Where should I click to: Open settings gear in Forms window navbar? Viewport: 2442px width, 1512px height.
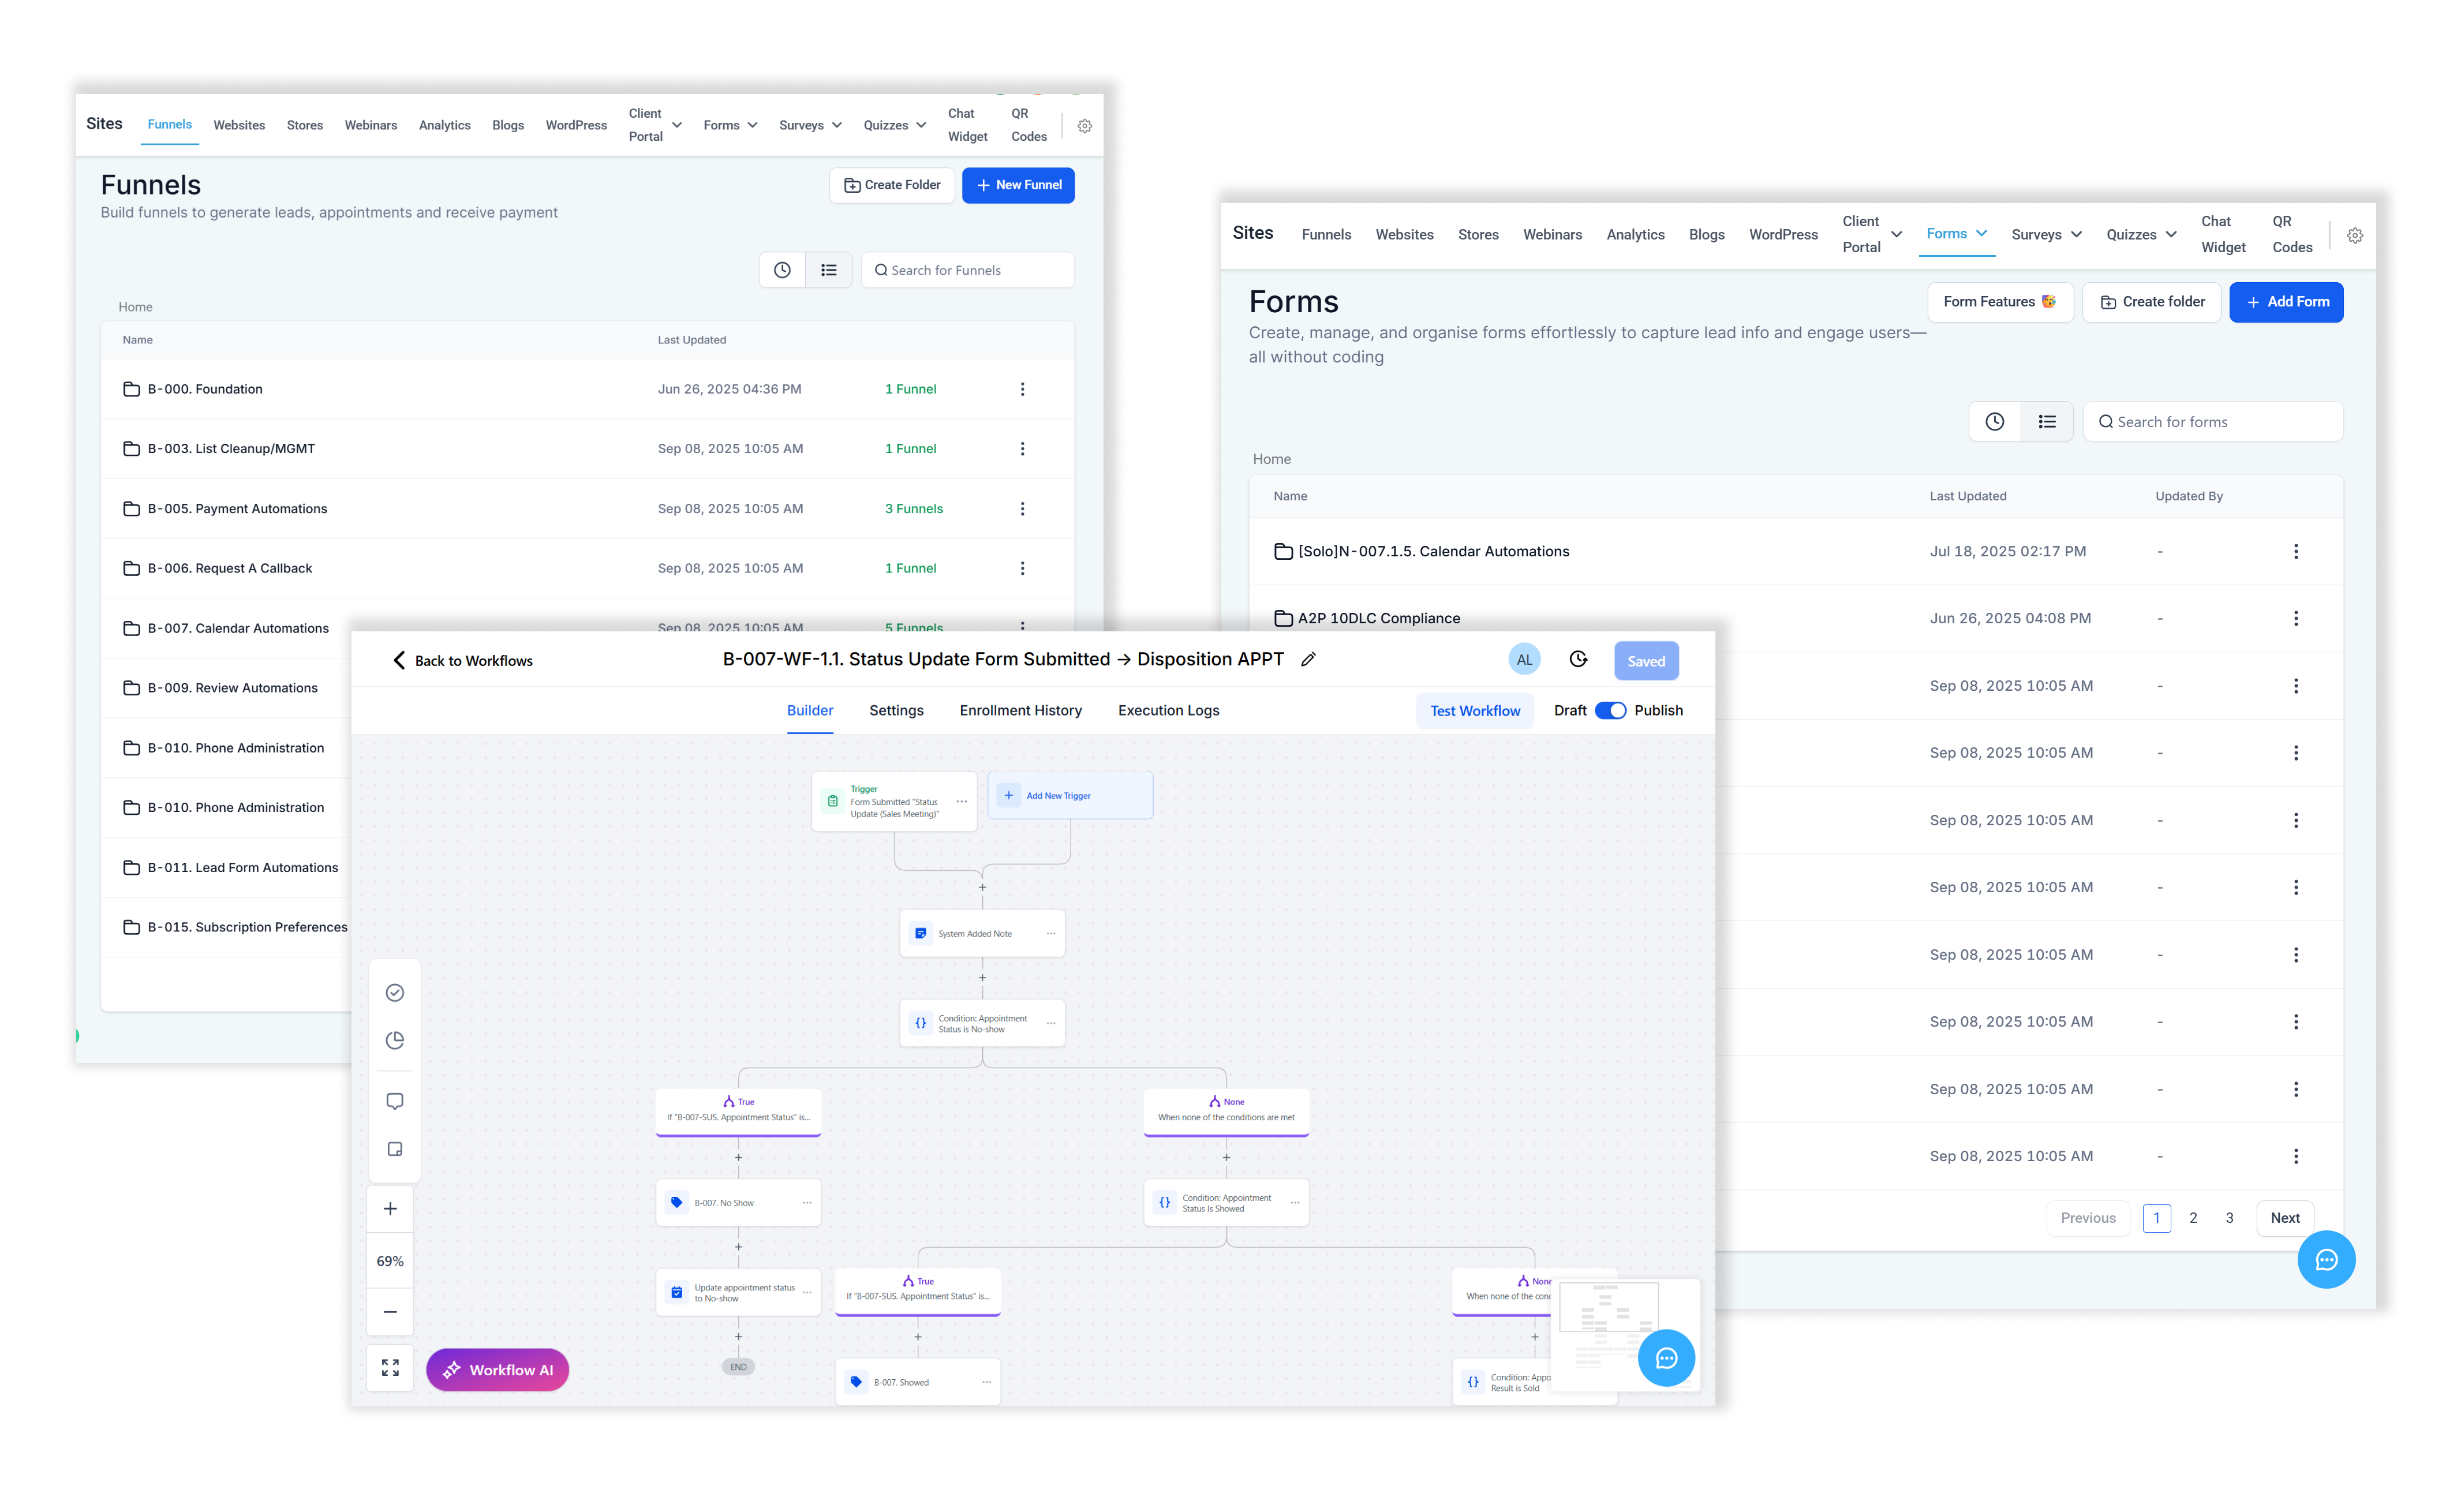click(2355, 236)
